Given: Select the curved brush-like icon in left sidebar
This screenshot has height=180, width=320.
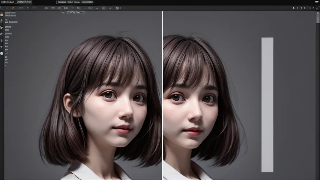Looking at the screenshot, I should click(2, 34).
